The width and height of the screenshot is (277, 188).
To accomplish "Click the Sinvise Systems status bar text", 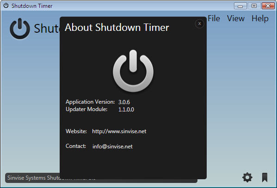I will (34, 178).
